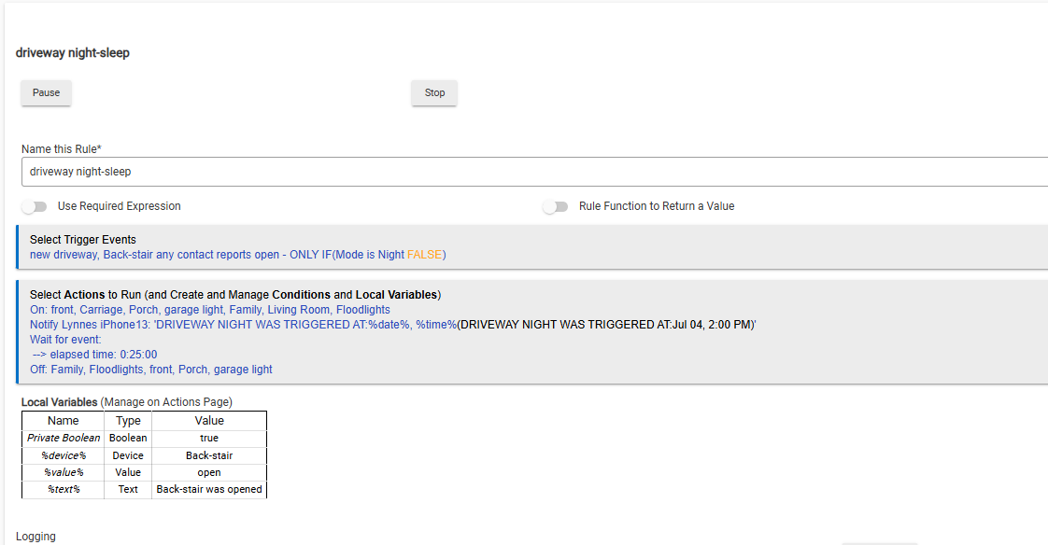Click the 'Back-stair' device value cell

209,455
